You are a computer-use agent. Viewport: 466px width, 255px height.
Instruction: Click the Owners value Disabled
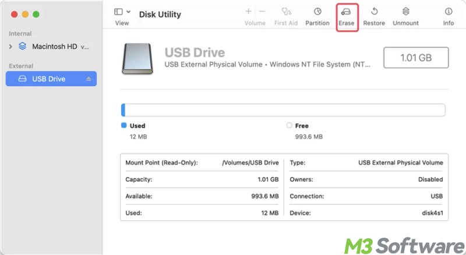430,179
